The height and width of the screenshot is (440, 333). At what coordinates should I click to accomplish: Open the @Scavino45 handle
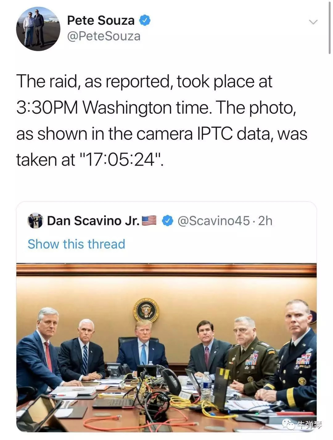(x=213, y=221)
